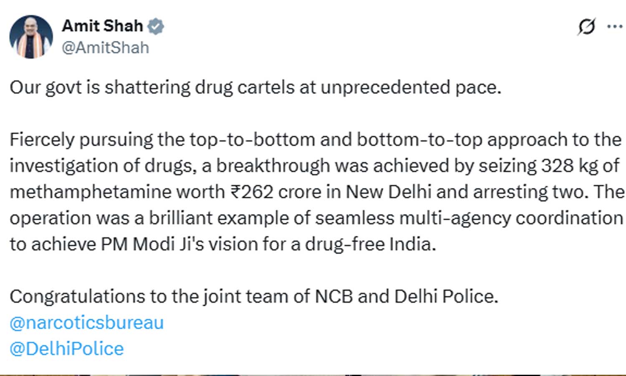
Task: Open the @narcoticsbureau mention
Action: point(87,323)
